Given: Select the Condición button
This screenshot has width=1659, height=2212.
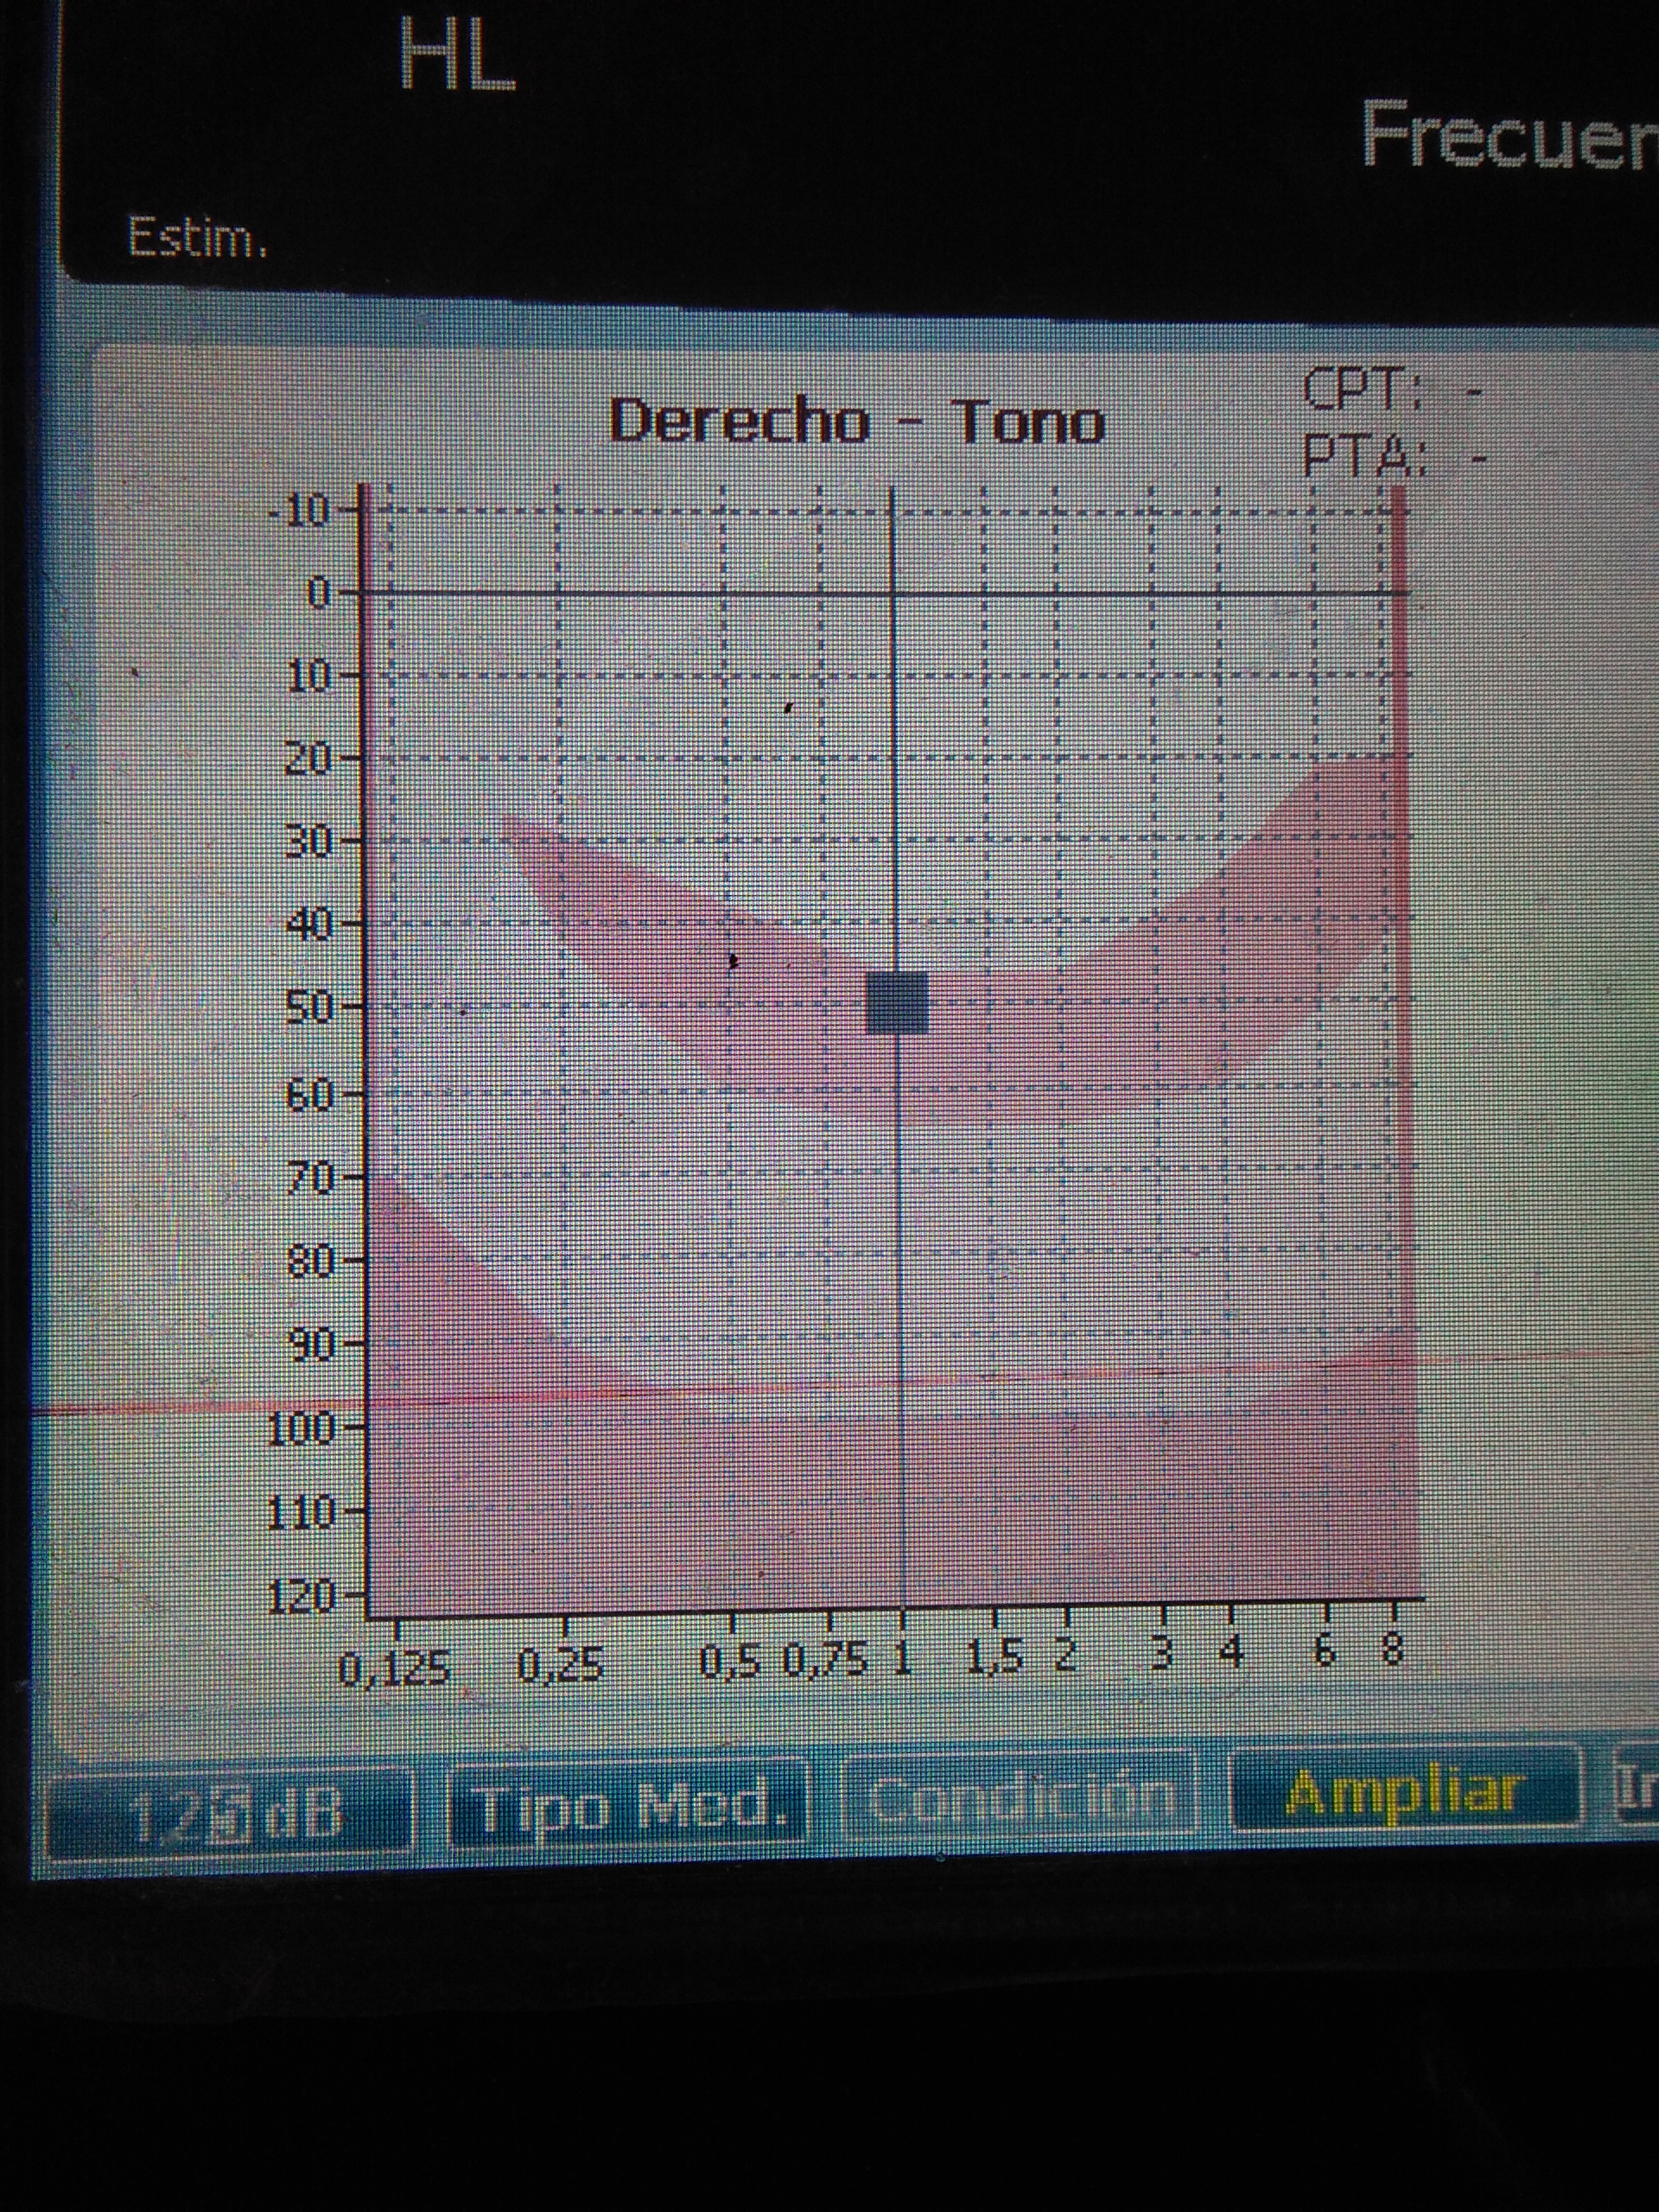Looking at the screenshot, I should pyautogui.click(x=1021, y=1796).
